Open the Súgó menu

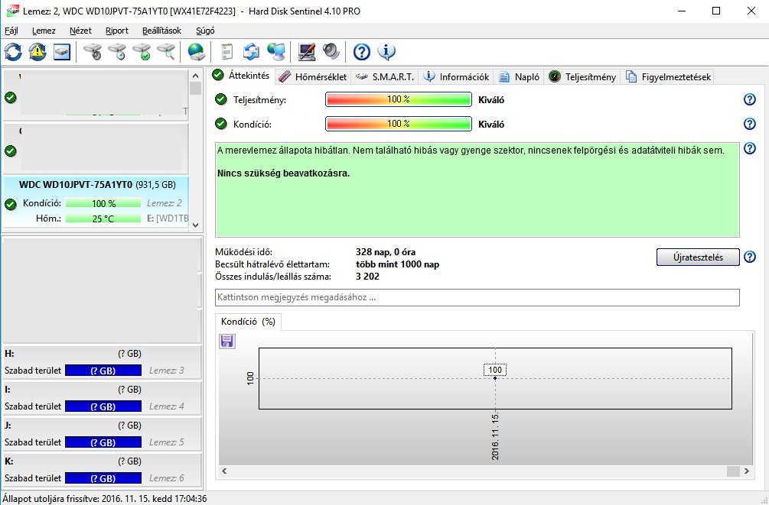coord(205,31)
